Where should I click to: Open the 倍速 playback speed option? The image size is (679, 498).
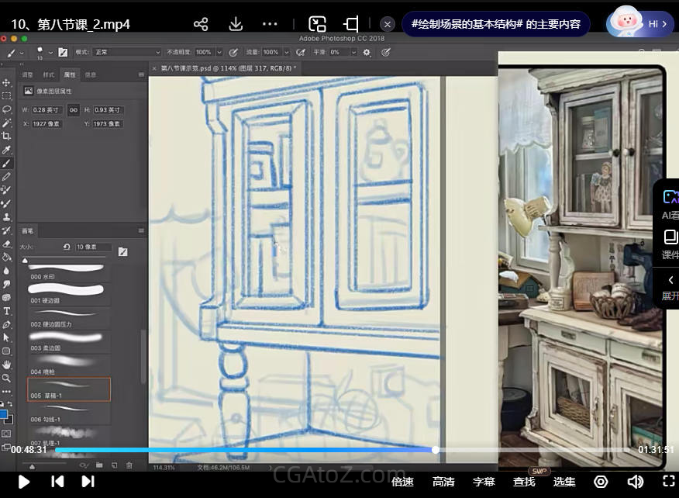402,482
